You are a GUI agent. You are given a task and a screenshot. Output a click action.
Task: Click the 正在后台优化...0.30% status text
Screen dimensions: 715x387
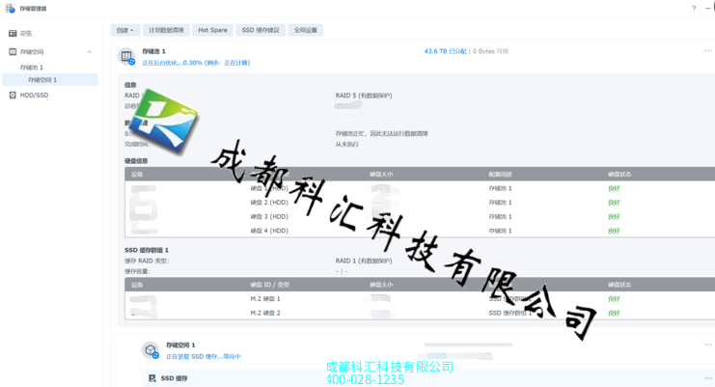pyautogui.click(x=196, y=63)
